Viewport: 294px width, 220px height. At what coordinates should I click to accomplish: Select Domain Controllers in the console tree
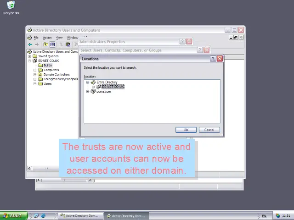click(x=57, y=74)
